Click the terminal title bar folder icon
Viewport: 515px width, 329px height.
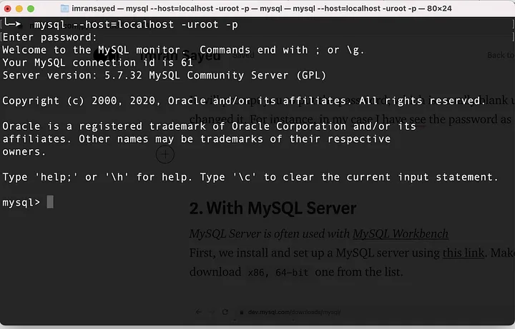(x=65, y=9)
